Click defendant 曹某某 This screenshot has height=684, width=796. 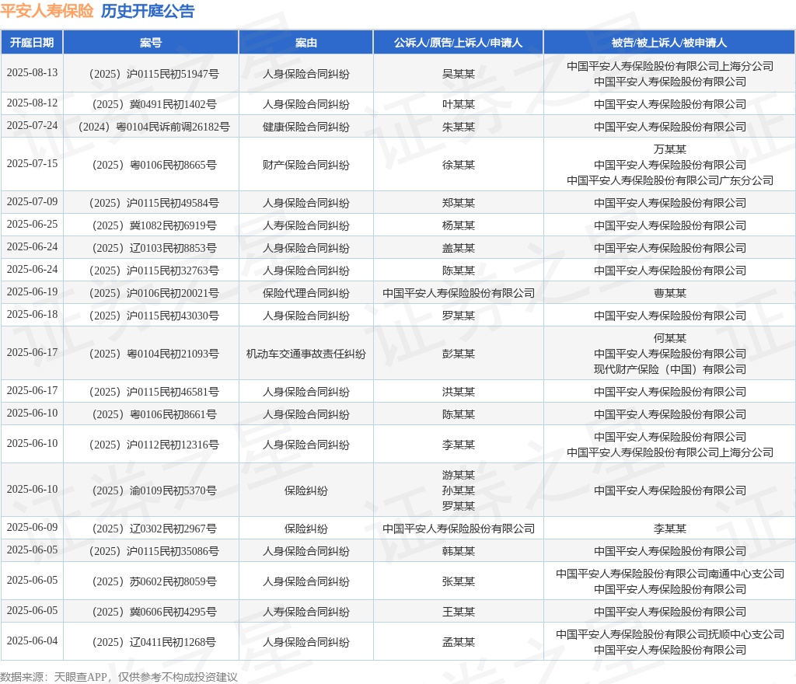[670, 293]
